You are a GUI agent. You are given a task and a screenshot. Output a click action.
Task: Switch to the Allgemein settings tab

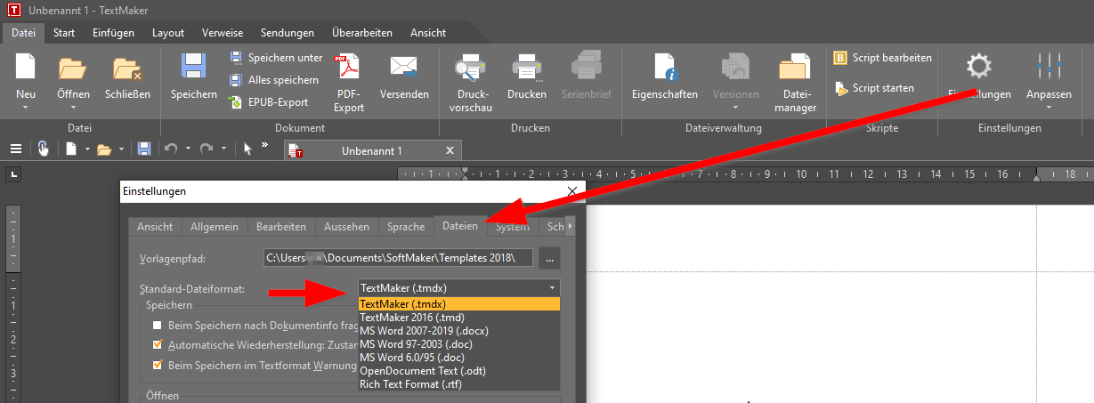(214, 227)
